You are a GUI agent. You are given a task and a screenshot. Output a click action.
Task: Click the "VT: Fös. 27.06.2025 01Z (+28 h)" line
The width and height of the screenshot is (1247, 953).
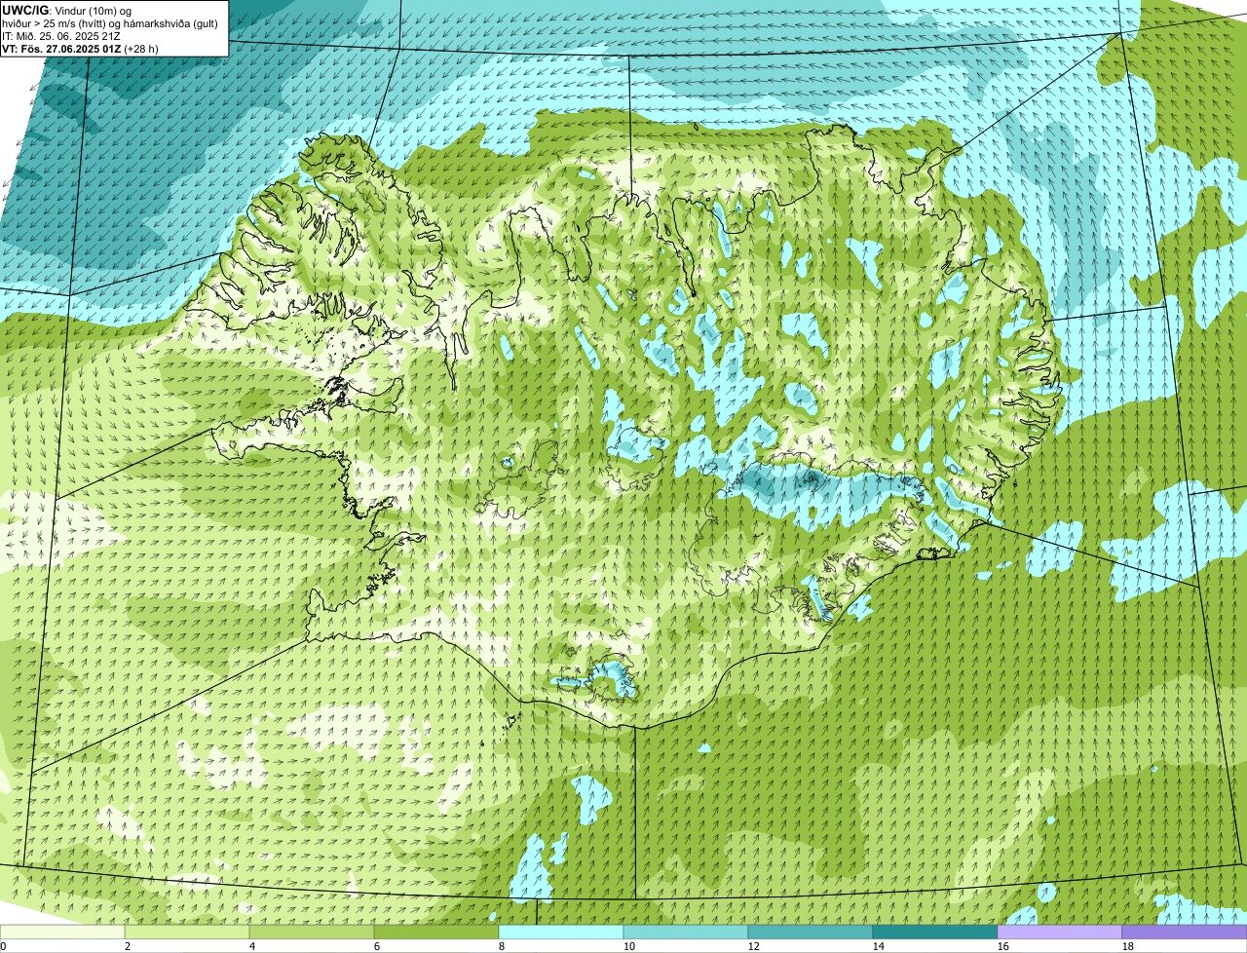tap(80, 49)
